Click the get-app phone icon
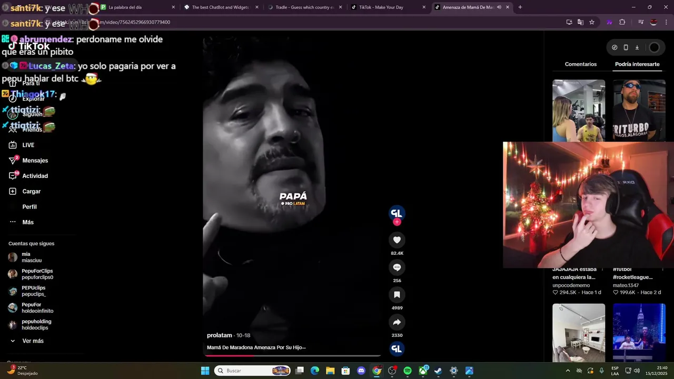Screen dimensions: 674x379 coord(626,47)
